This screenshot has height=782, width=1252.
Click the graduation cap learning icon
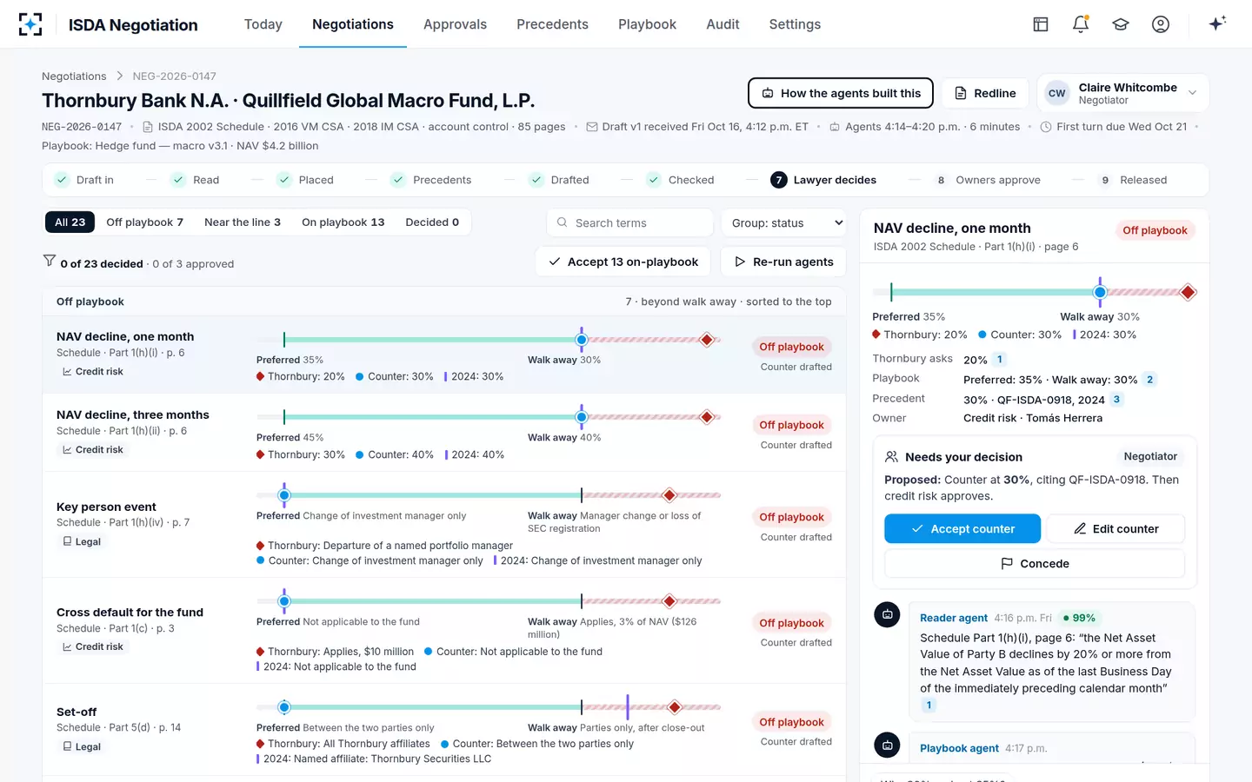click(x=1121, y=24)
